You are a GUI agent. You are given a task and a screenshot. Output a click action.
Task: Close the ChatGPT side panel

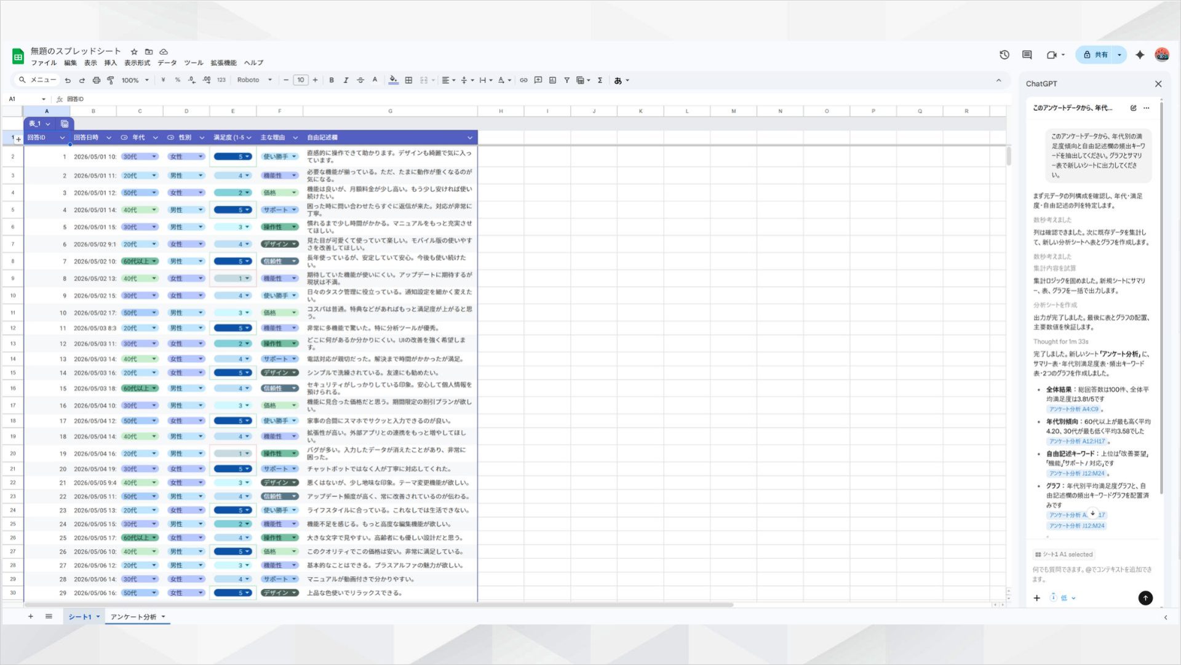pos(1158,84)
